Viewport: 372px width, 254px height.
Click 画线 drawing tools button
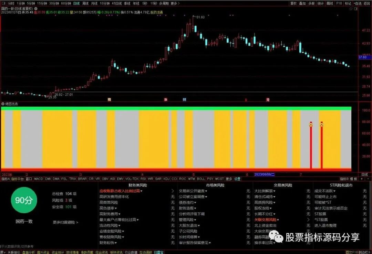click(330, 3)
